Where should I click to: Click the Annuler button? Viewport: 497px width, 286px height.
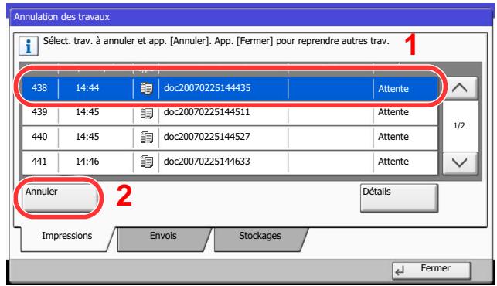[x=60, y=198]
